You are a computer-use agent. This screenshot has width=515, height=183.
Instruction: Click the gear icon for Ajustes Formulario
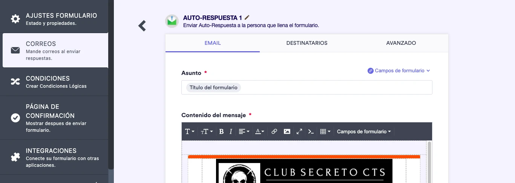click(x=15, y=19)
